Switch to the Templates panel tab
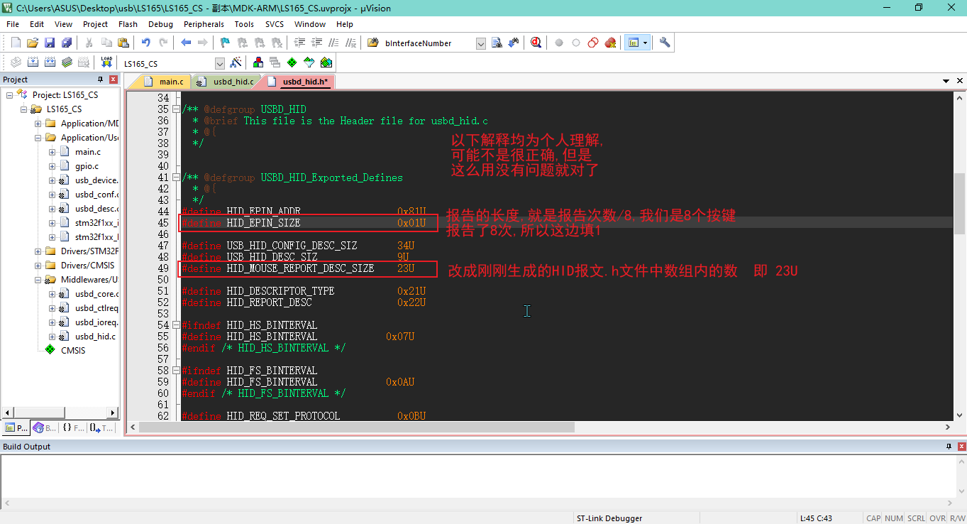 click(101, 428)
